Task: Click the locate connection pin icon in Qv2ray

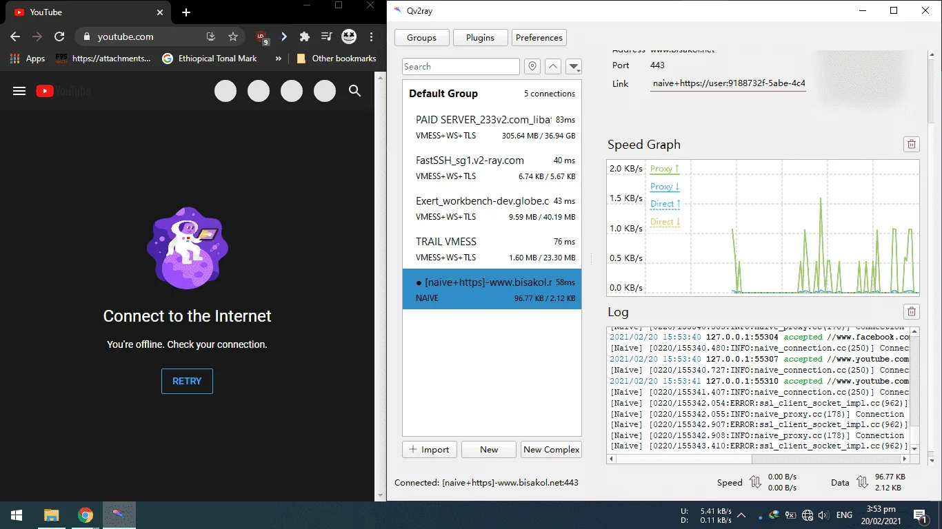Action: coord(532,66)
